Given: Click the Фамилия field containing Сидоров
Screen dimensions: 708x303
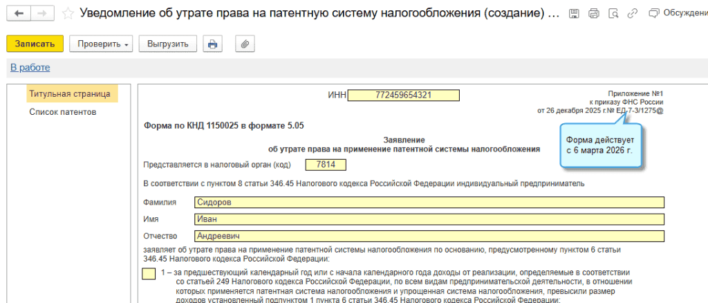Looking at the screenshot, I should tap(428, 203).
